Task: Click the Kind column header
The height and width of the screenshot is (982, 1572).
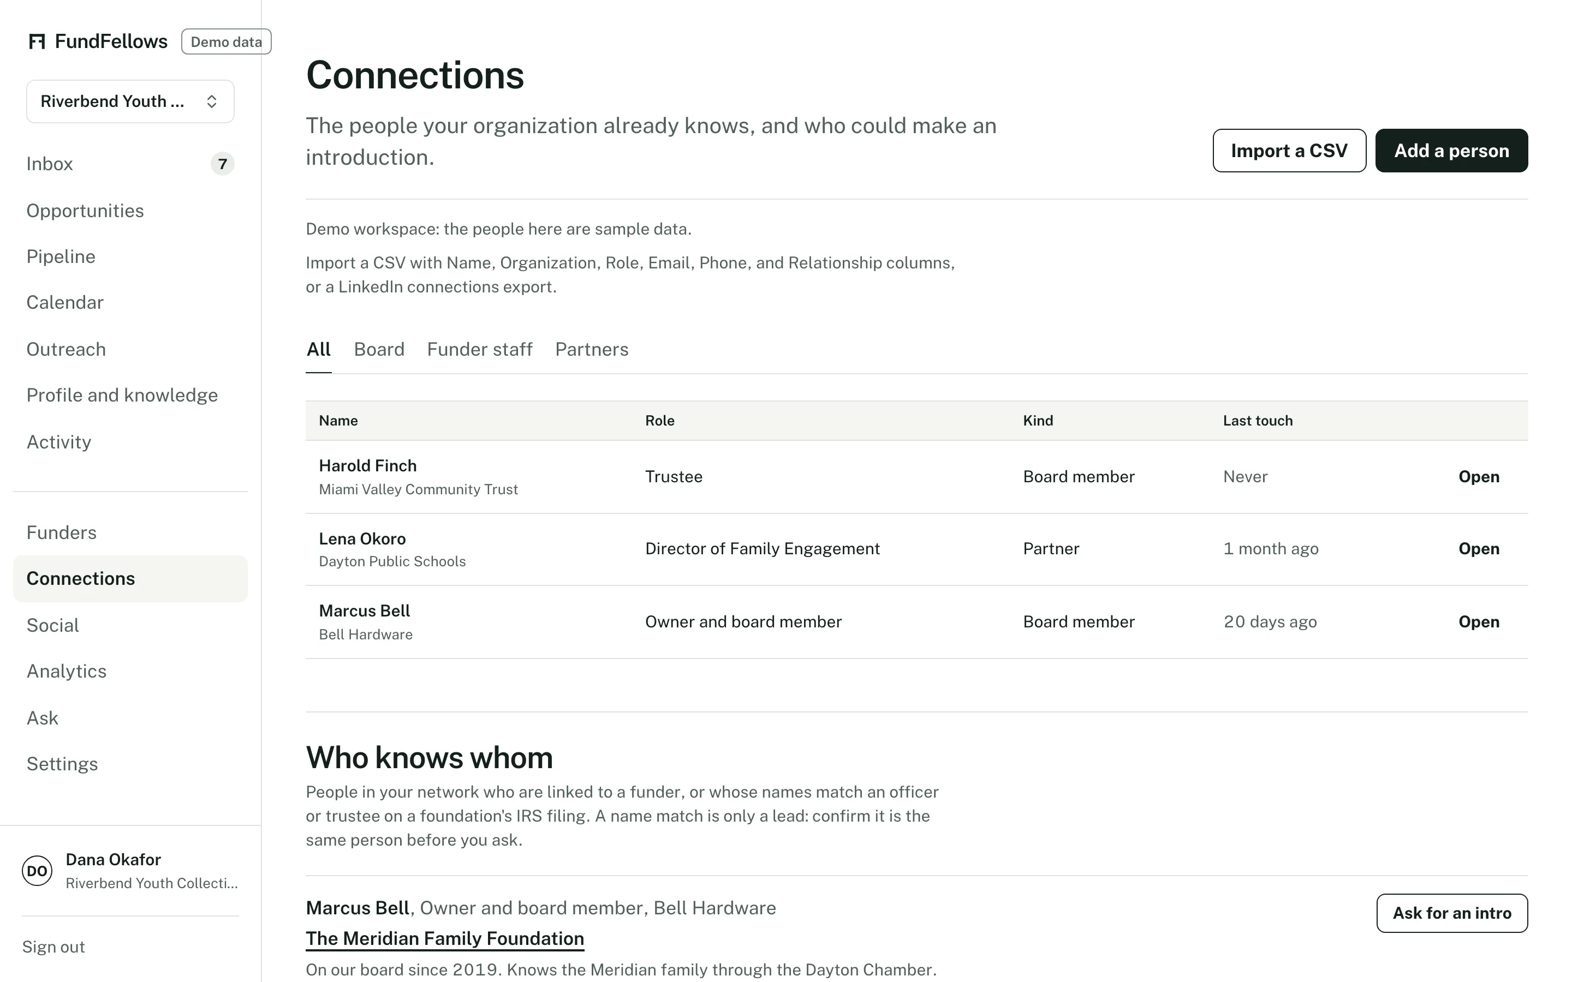Action: (x=1038, y=421)
